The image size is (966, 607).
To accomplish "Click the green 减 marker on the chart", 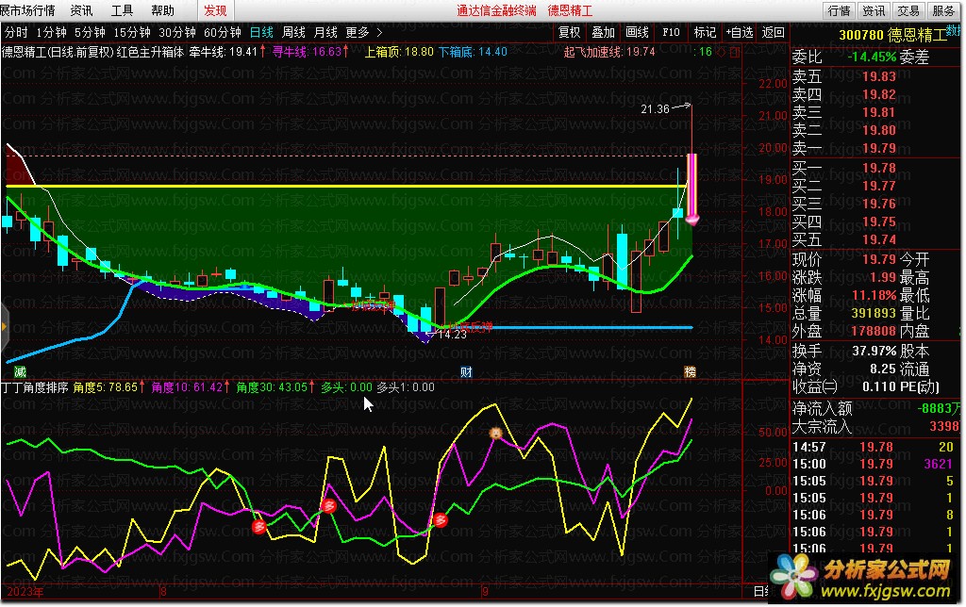I will click(20, 371).
